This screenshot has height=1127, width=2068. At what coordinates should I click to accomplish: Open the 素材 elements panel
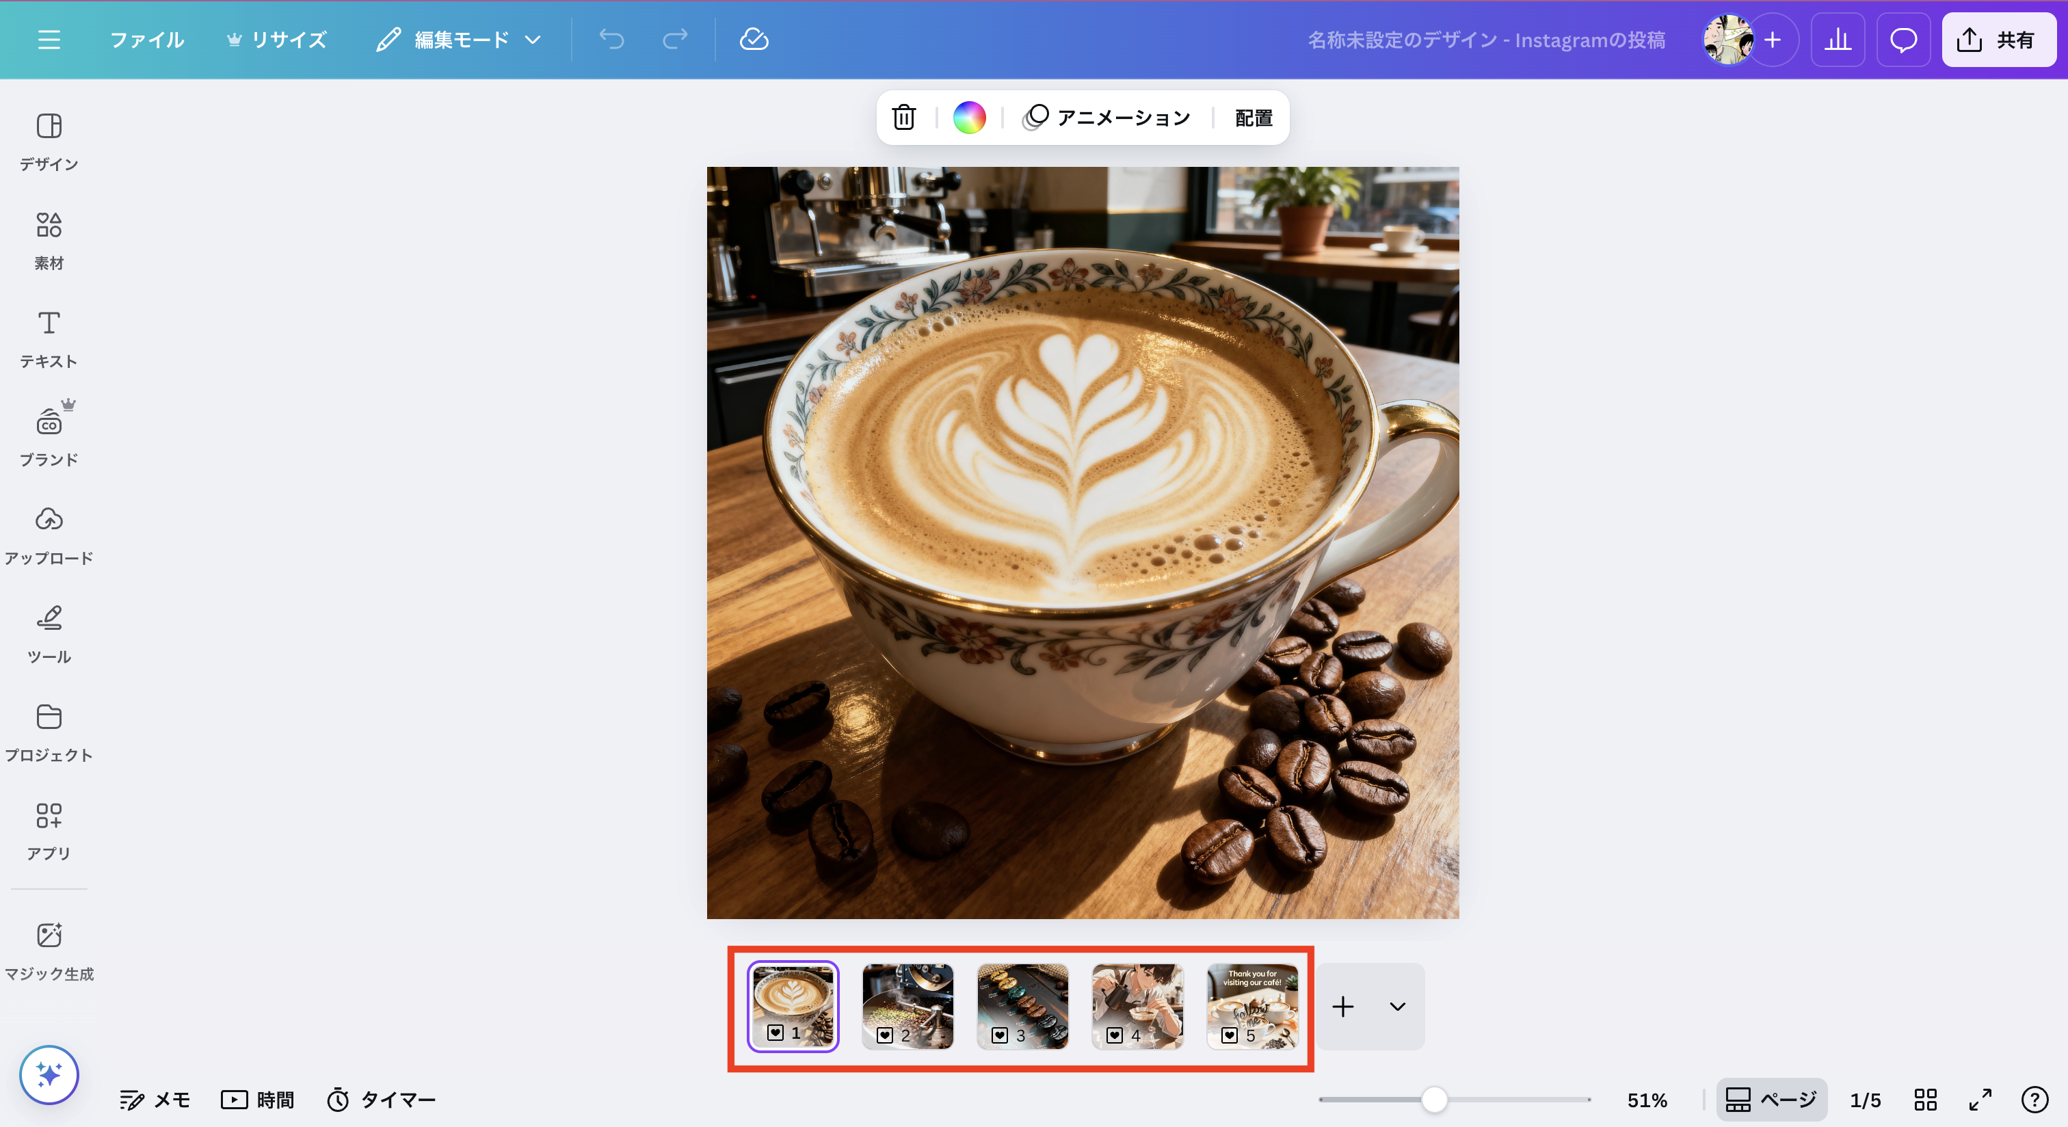48,240
